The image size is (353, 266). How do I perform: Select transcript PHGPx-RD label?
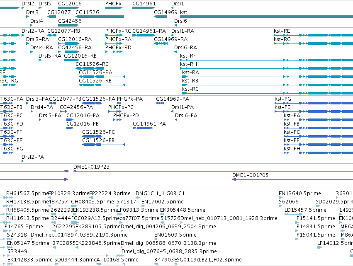pos(118,48)
